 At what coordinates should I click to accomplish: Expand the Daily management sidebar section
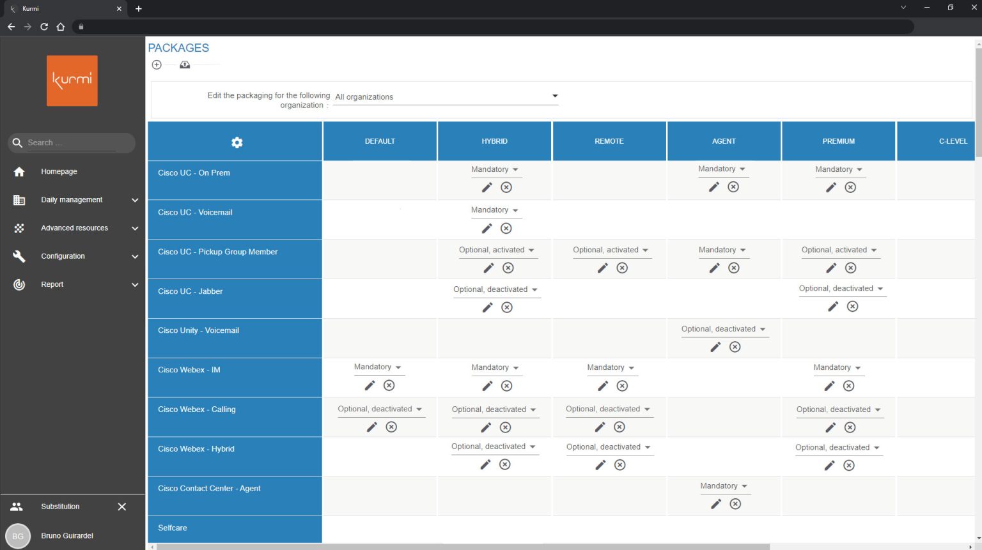[x=72, y=199]
